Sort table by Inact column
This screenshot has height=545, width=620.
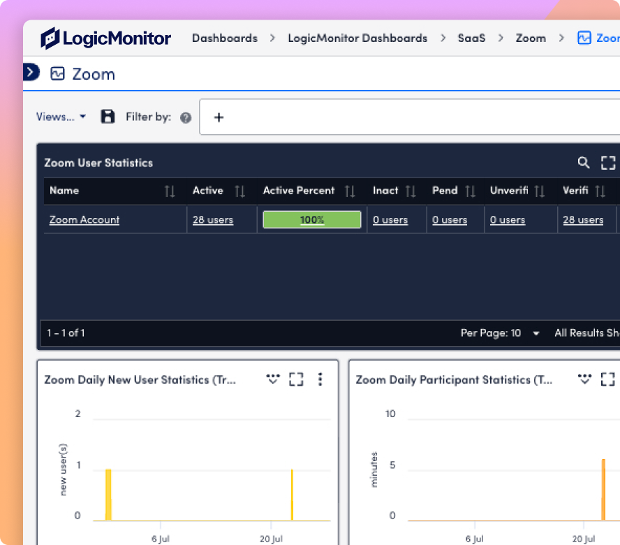point(411,191)
